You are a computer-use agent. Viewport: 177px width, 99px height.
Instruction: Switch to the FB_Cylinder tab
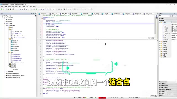[75, 14]
